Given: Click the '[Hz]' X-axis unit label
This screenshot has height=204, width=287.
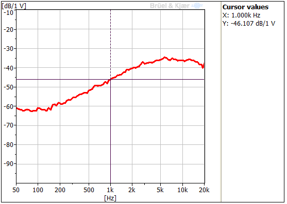Looking at the screenshot, I should pos(110,198).
